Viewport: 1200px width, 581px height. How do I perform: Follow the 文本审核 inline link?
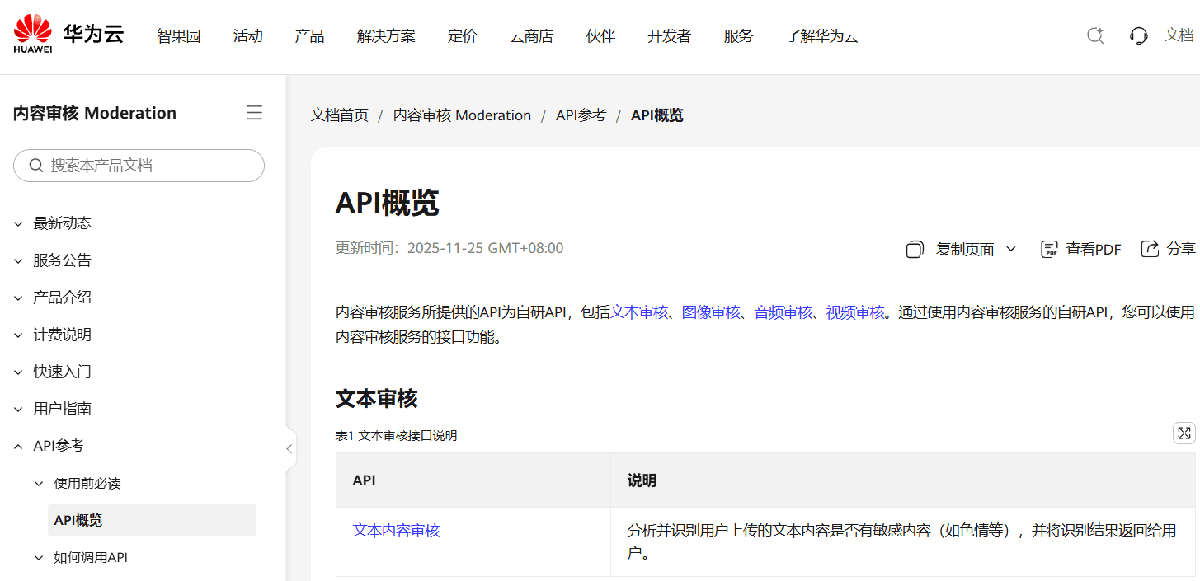point(639,312)
